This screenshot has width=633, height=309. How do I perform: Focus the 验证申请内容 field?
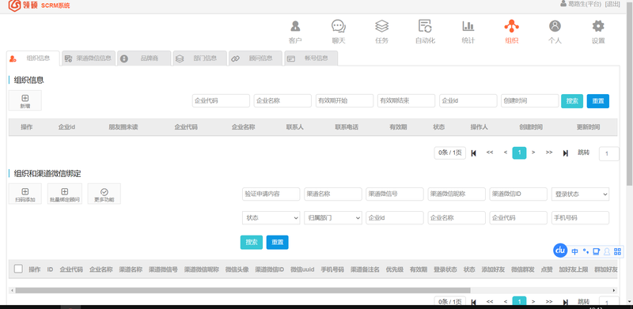coord(271,194)
